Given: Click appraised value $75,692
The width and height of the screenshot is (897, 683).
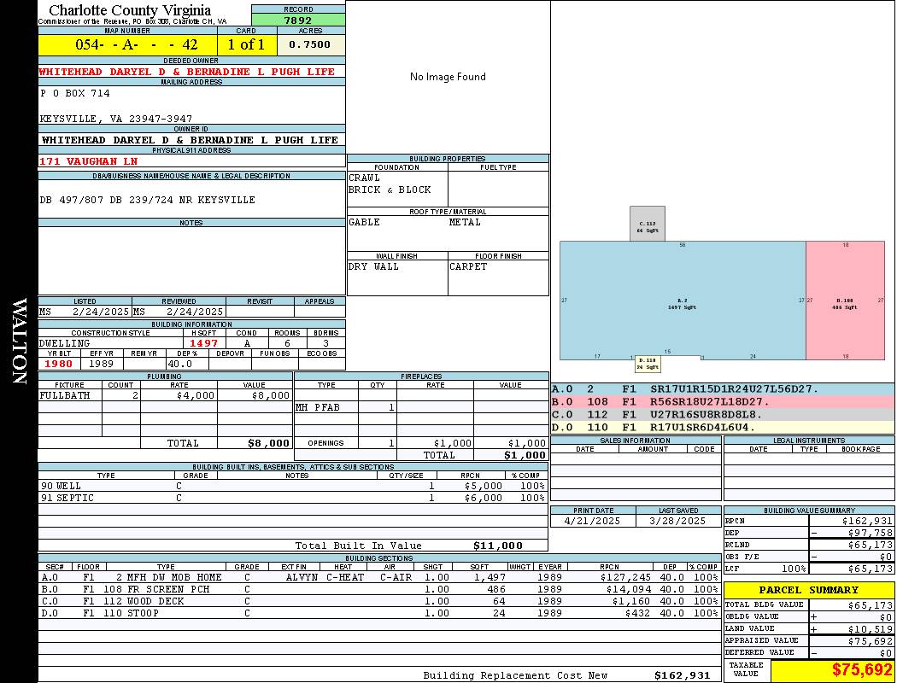Looking at the screenshot, I should pos(870,642).
